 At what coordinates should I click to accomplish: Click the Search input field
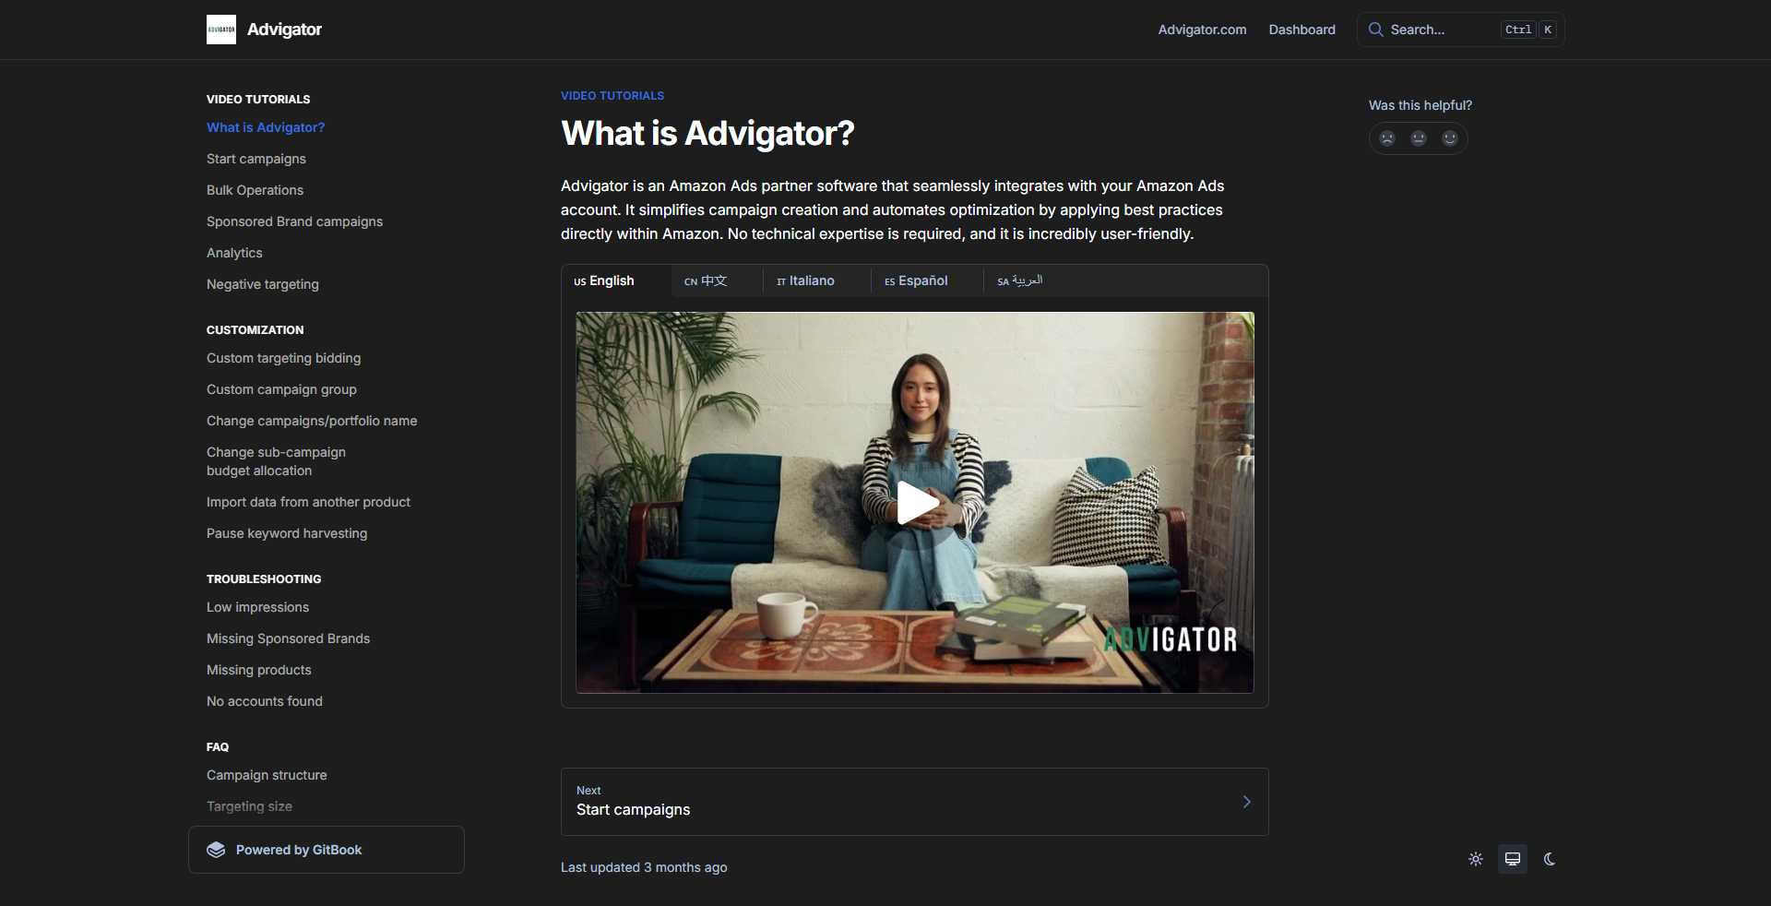point(1461,30)
